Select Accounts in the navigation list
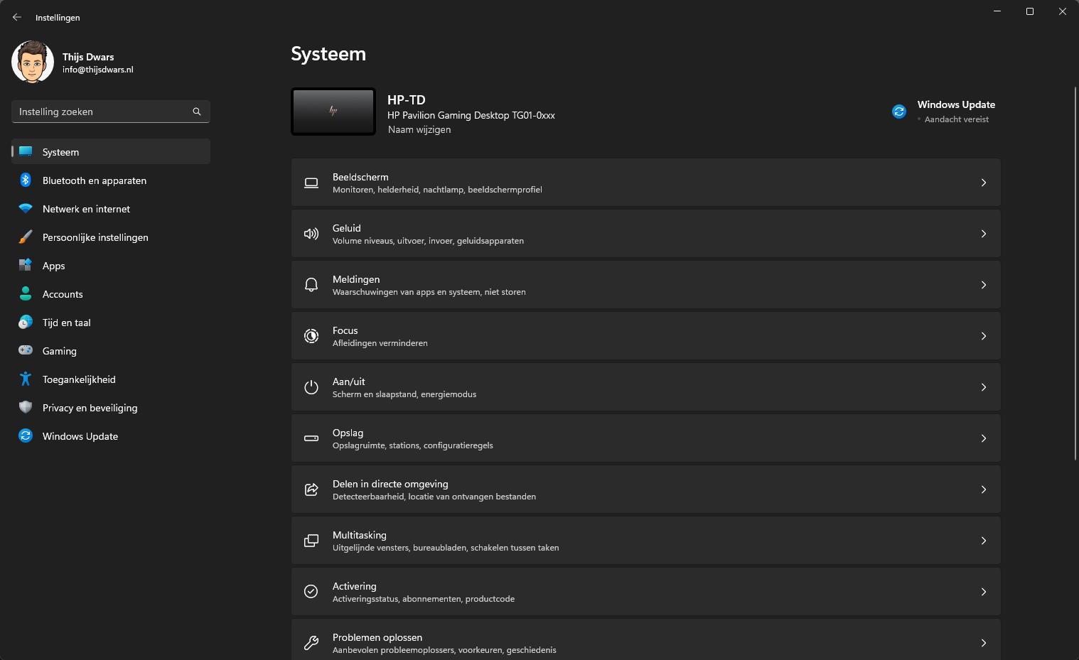The height and width of the screenshot is (660, 1079). [63, 294]
